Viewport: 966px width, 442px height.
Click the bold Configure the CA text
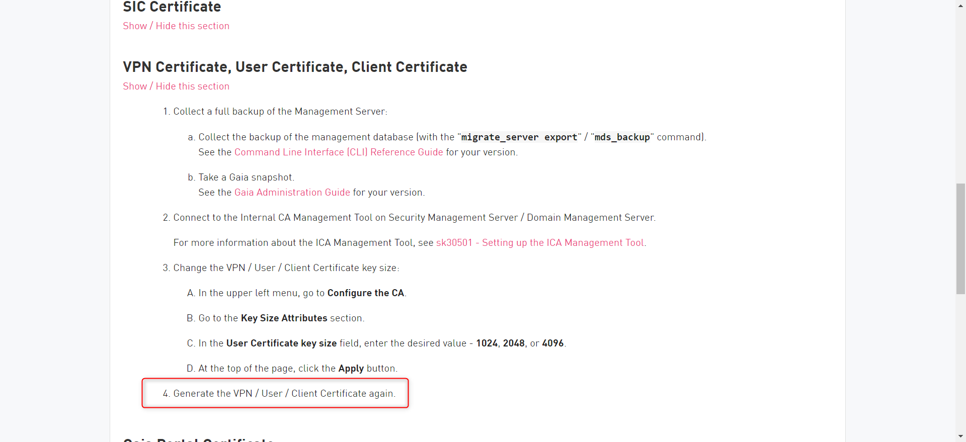click(x=365, y=293)
